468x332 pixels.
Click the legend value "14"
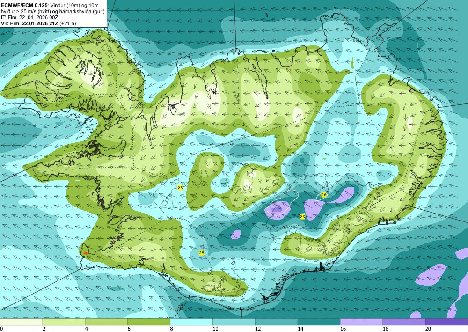pyautogui.click(x=300, y=329)
